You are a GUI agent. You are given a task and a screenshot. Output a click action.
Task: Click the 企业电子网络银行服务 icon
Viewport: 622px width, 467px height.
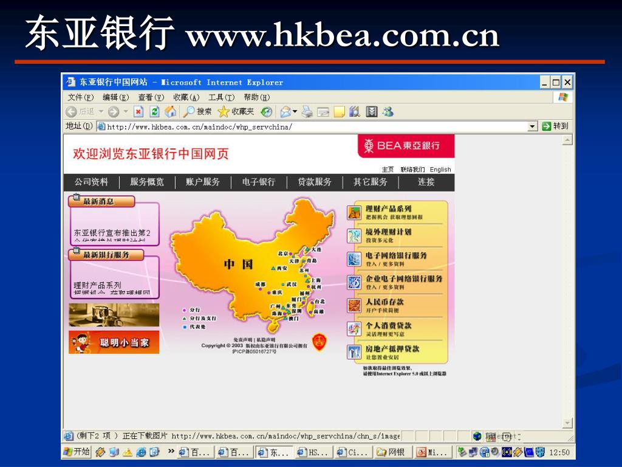pos(354,282)
